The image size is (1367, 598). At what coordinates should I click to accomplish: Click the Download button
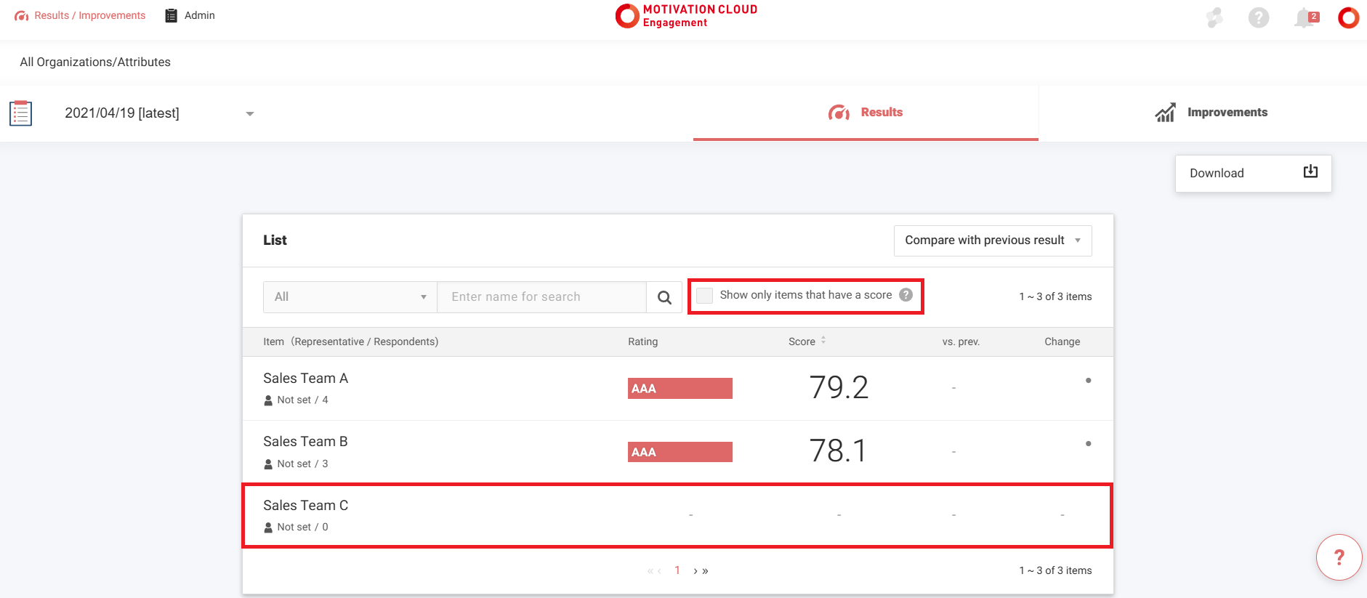1253,174
